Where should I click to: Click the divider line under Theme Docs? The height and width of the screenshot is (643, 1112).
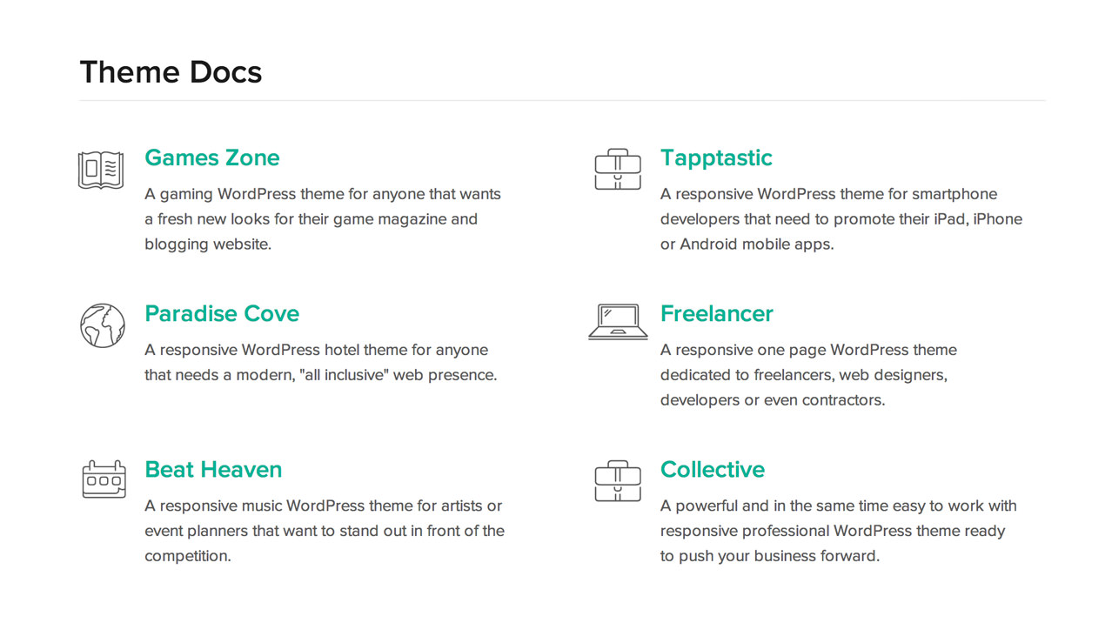[x=562, y=100]
